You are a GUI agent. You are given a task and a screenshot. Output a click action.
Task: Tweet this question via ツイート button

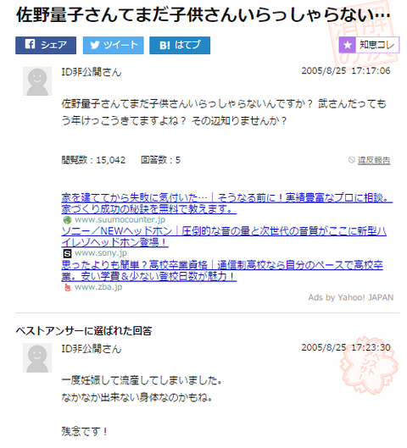pos(114,45)
